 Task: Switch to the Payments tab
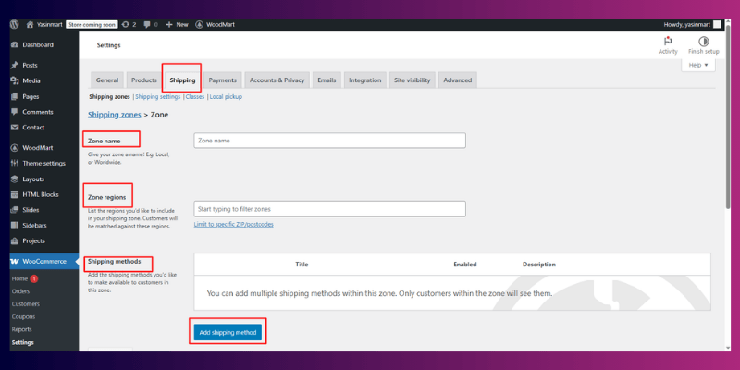[223, 80]
